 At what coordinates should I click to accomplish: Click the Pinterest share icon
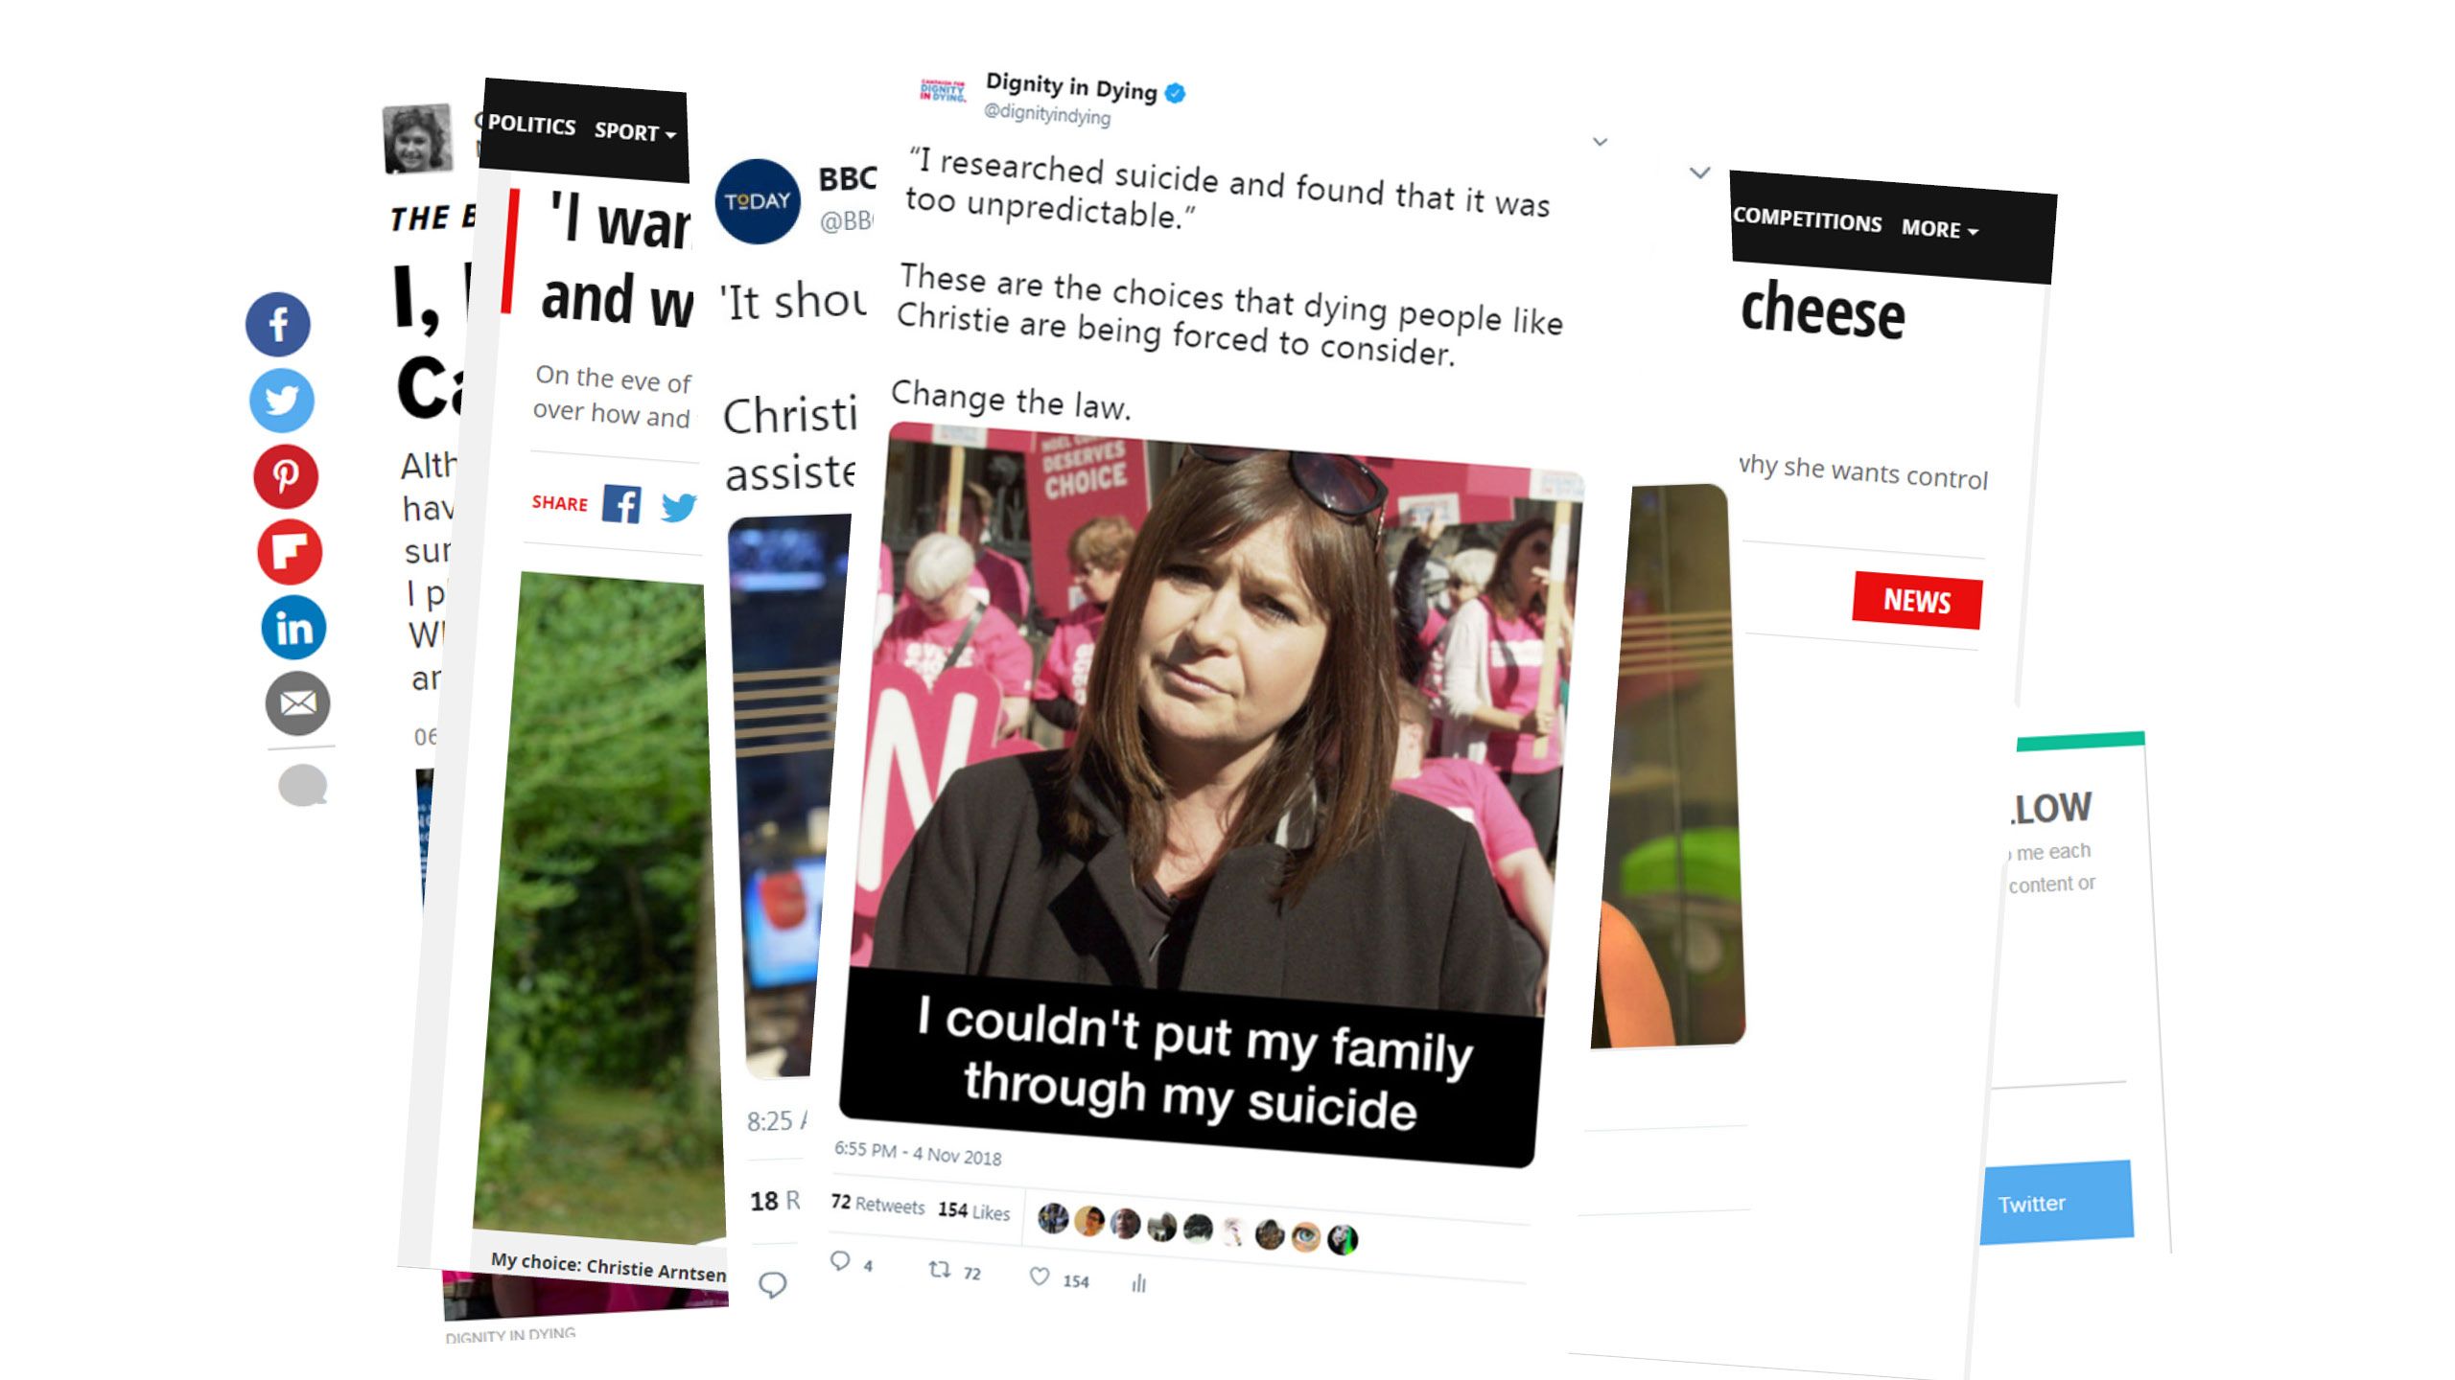coord(286,475)
